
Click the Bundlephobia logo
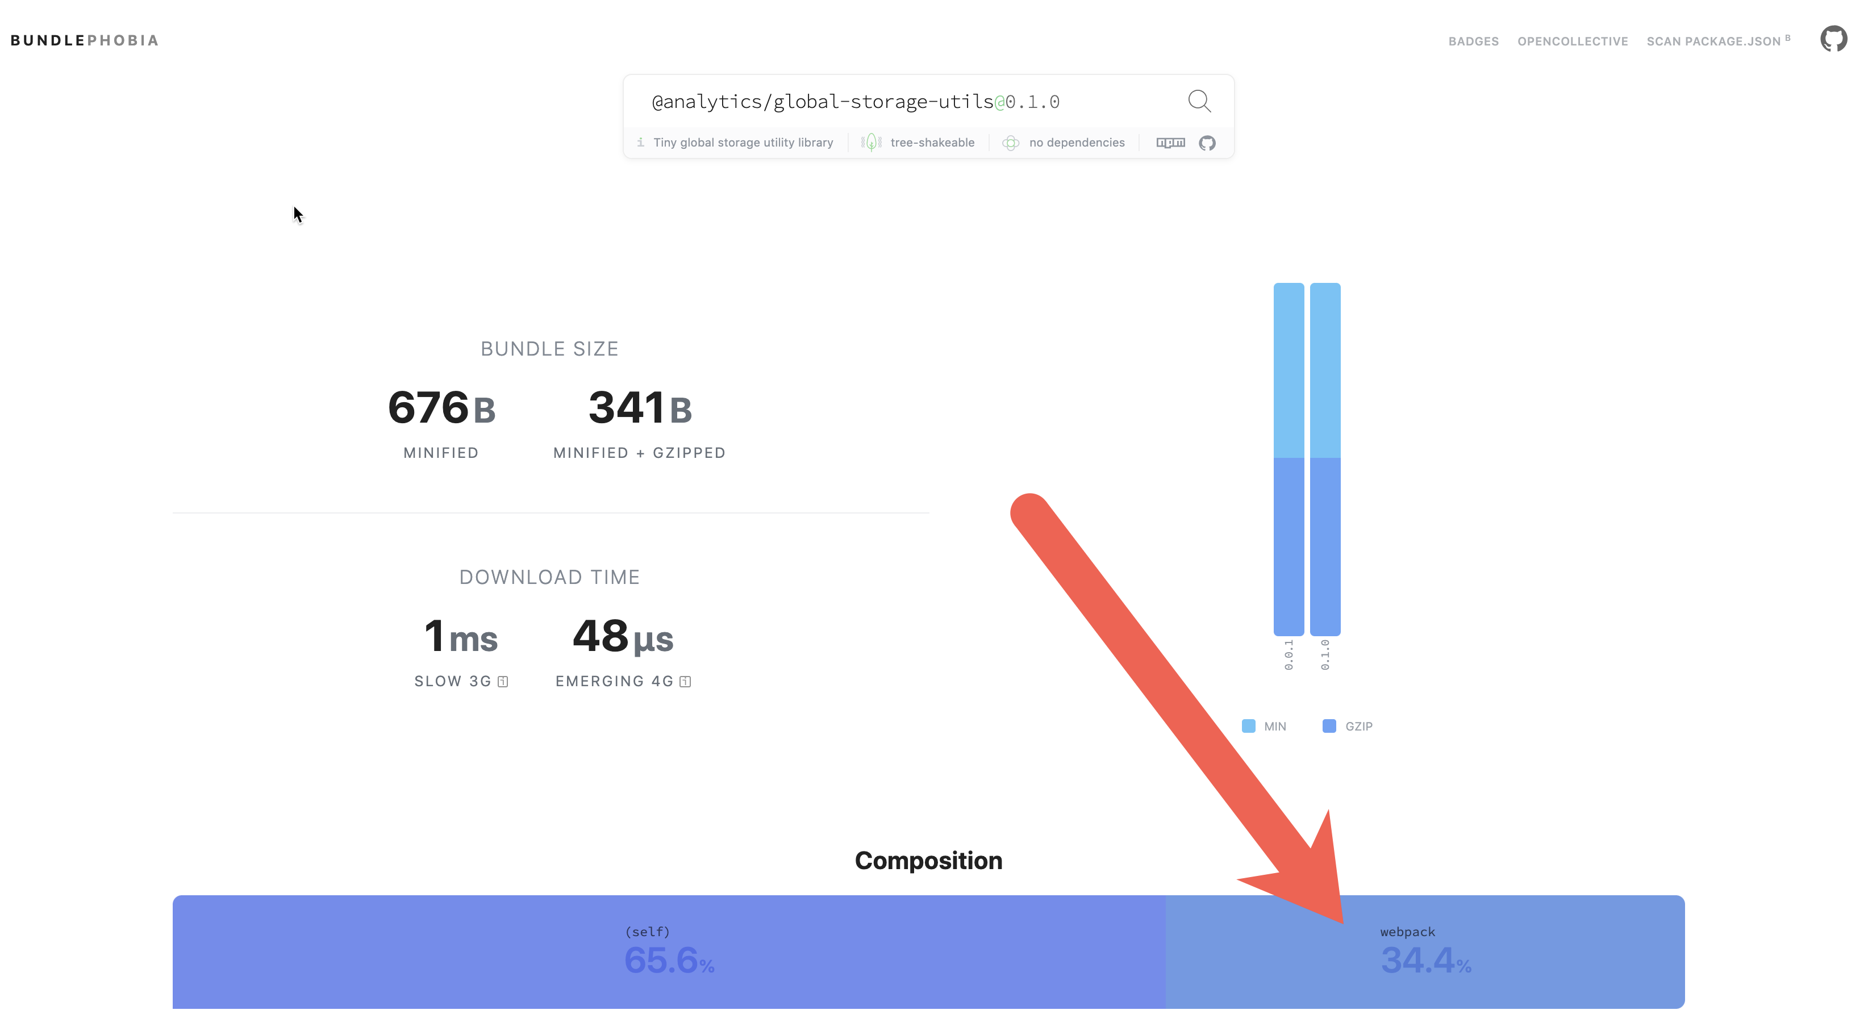point(85,40)
